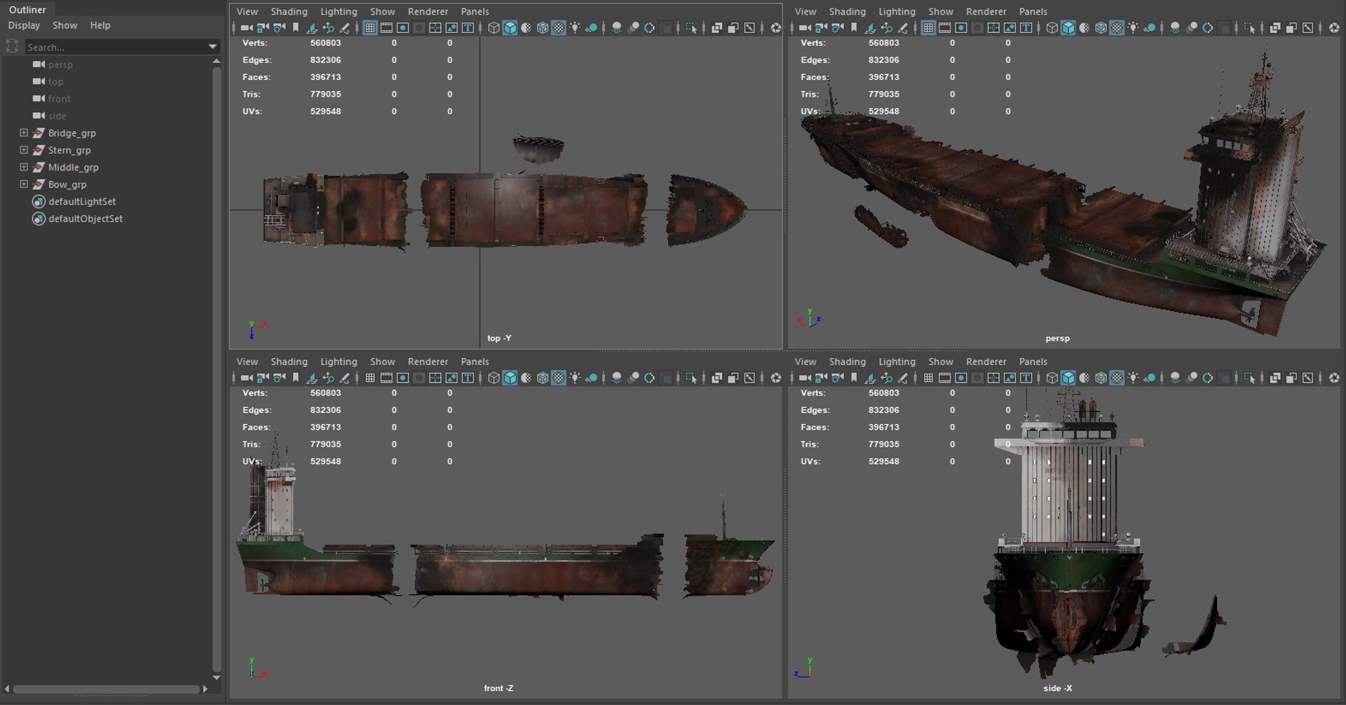
Task: Click Wireframe cube icon in persp viewport
Action: click(x=1052, y=28)
